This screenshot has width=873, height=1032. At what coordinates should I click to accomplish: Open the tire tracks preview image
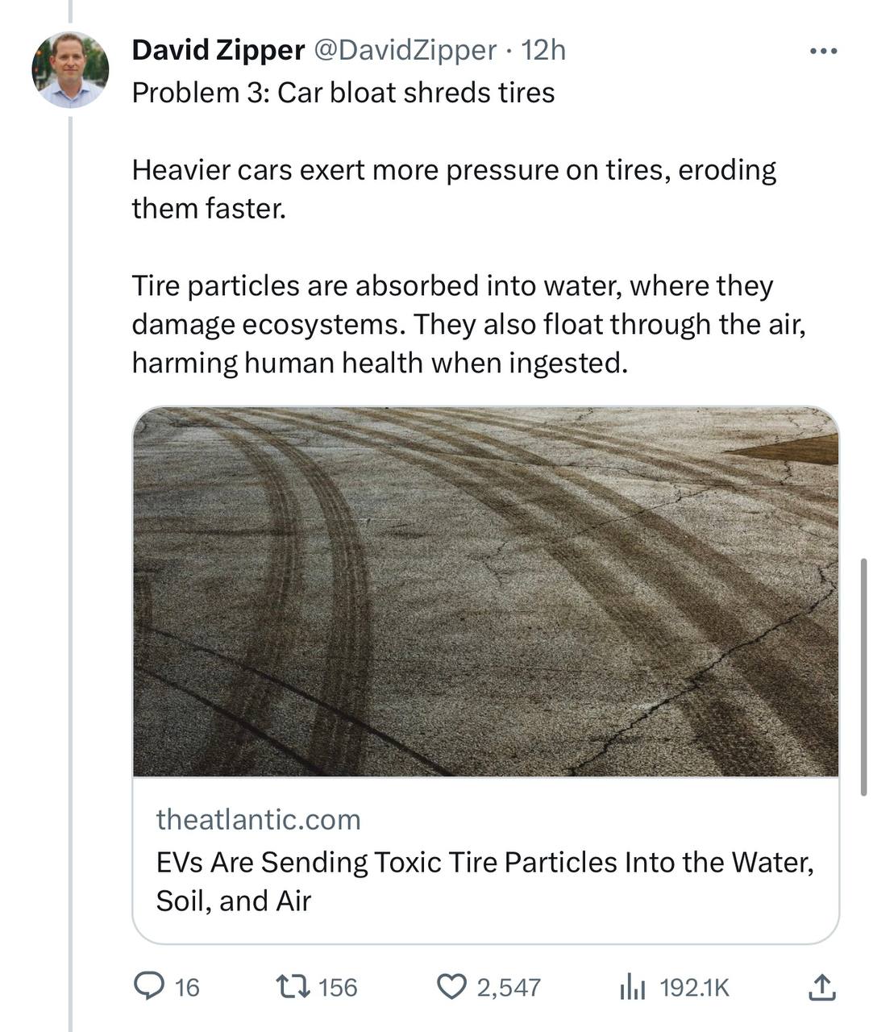tap(485, 591)
